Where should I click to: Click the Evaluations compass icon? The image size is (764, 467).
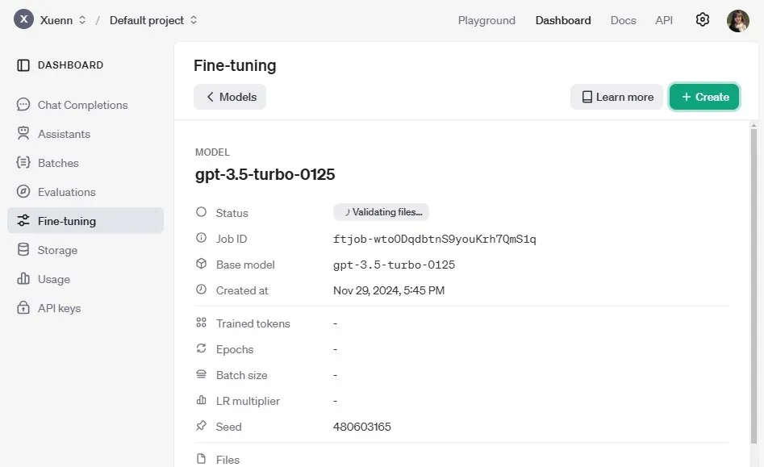tap(23, 191)
